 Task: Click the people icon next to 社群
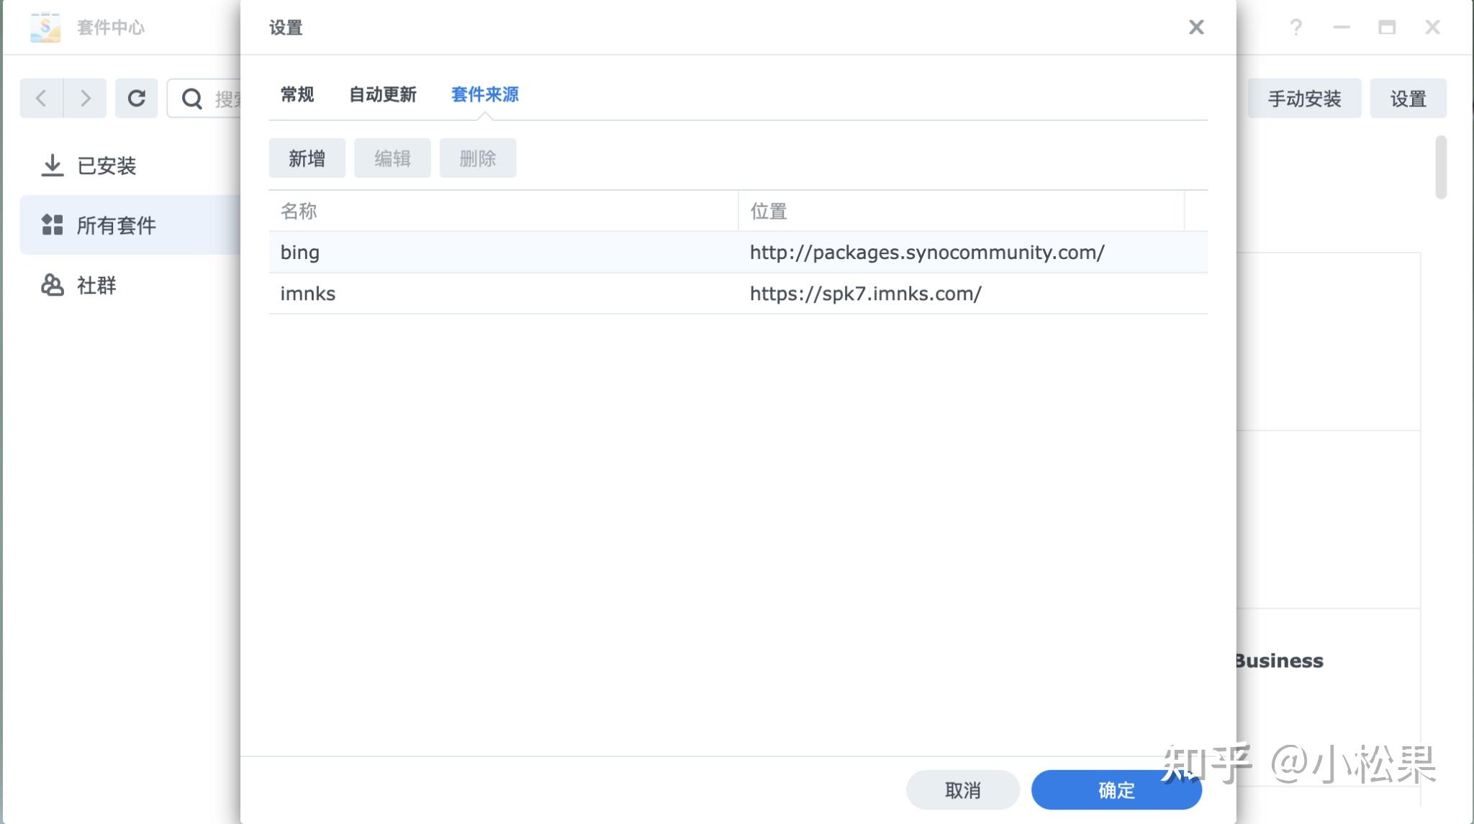(x=52, y=285)
